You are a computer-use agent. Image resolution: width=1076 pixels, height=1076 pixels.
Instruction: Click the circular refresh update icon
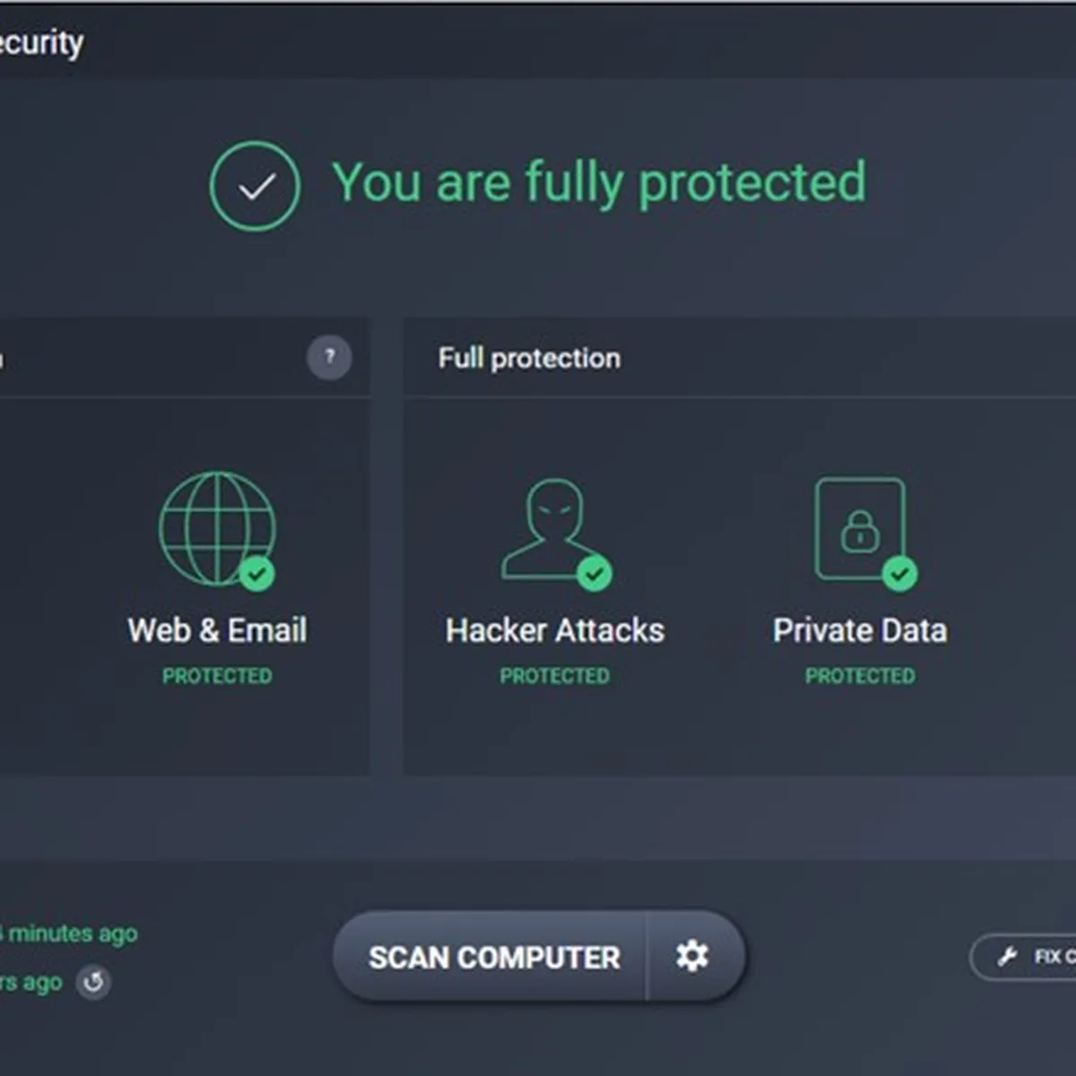pyautogui.click(x=93, y=983)
